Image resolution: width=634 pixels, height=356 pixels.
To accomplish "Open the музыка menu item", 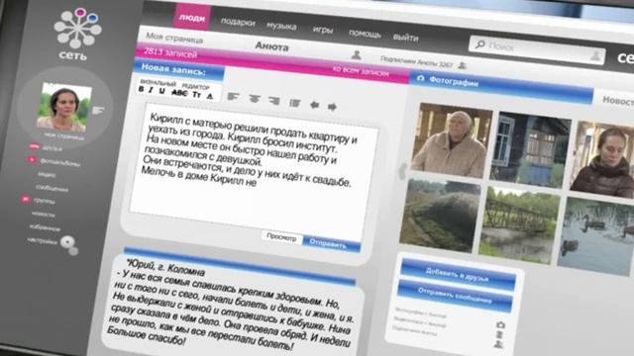I will coord(281,26).
